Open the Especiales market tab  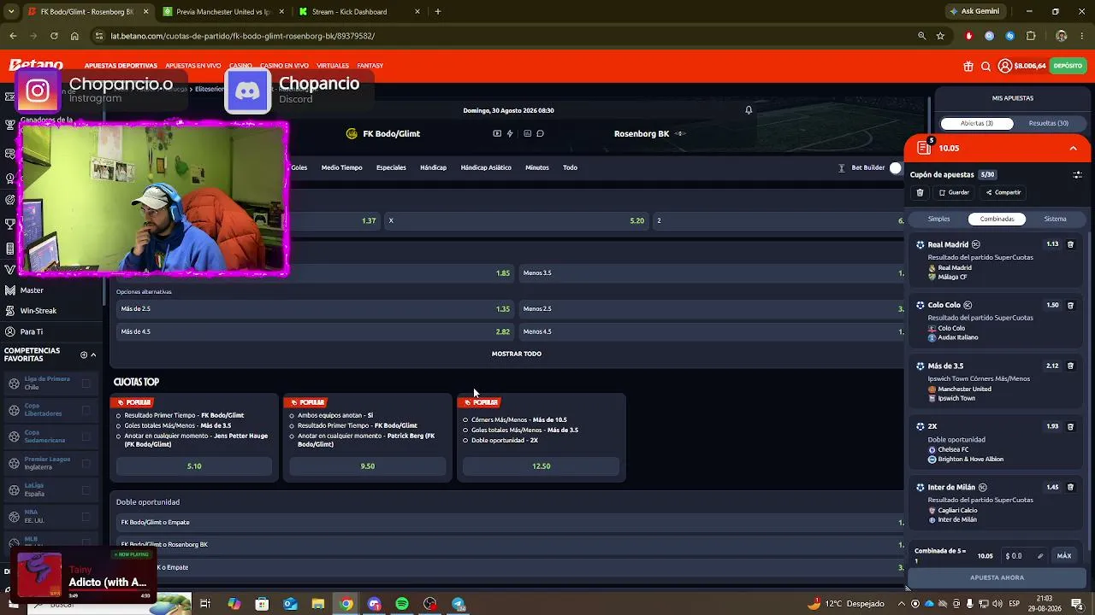coord(391,167)
